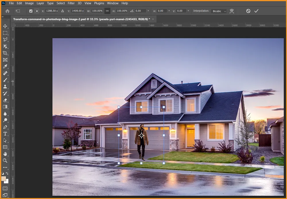
Task: Open the Filter menu
Action: [71, 3]
